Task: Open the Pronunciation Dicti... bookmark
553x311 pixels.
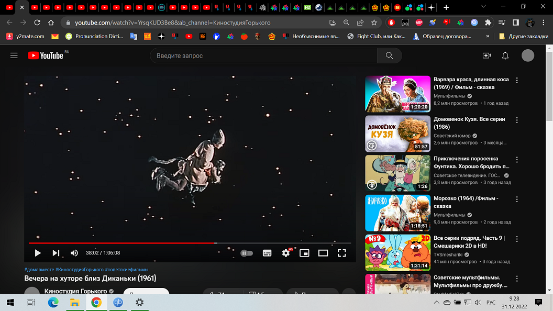Action: tap(94, 36)
